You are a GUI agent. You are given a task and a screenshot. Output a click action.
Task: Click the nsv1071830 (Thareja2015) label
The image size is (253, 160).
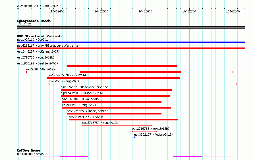point(87,111)
